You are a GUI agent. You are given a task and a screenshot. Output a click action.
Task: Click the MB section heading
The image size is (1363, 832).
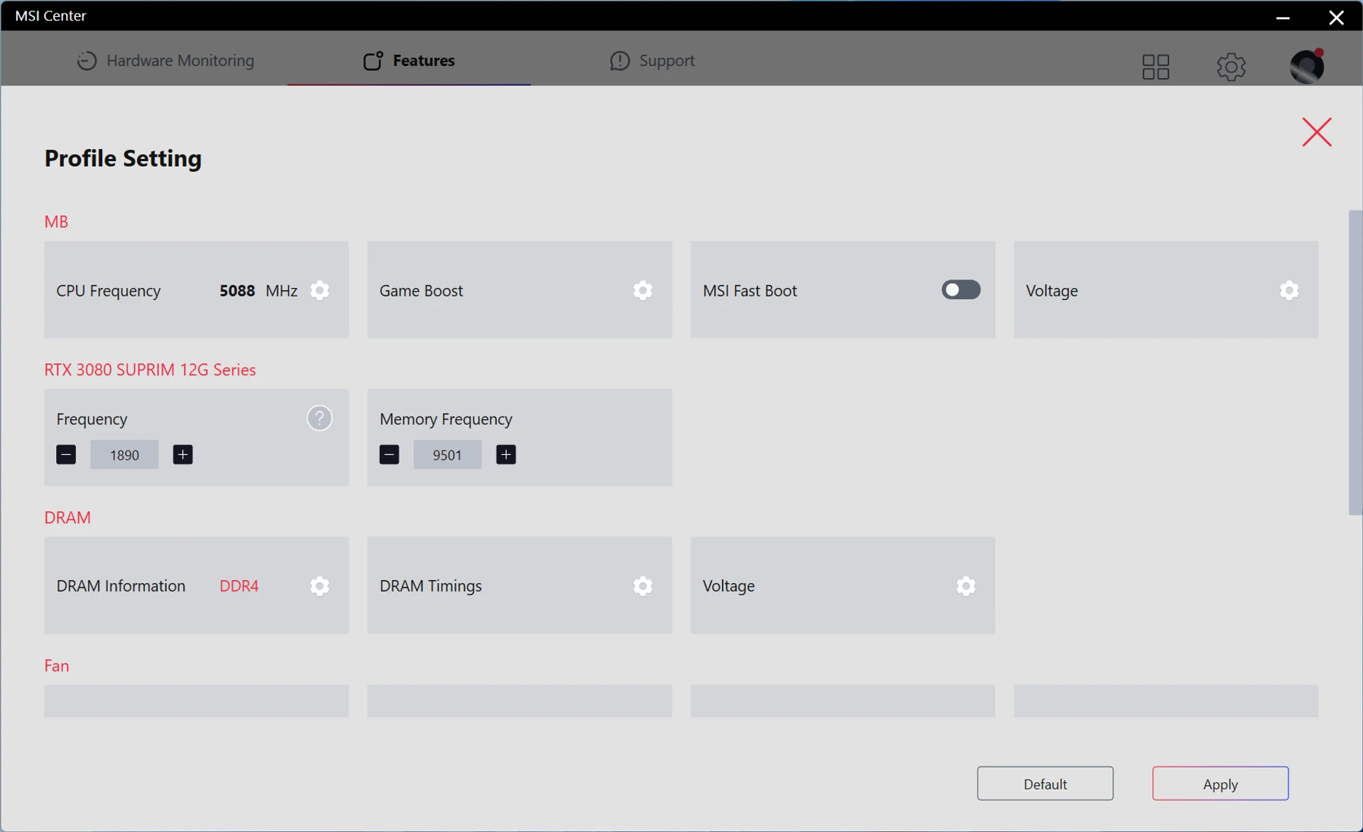coord(56,221)
